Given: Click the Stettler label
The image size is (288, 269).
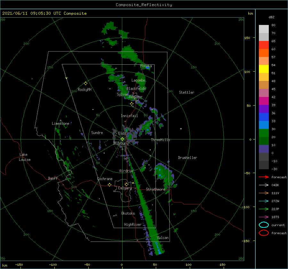Looking at the screenshot, I should (187, 92).
